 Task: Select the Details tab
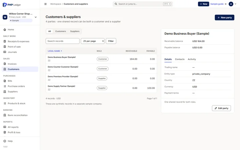[168, 59]
